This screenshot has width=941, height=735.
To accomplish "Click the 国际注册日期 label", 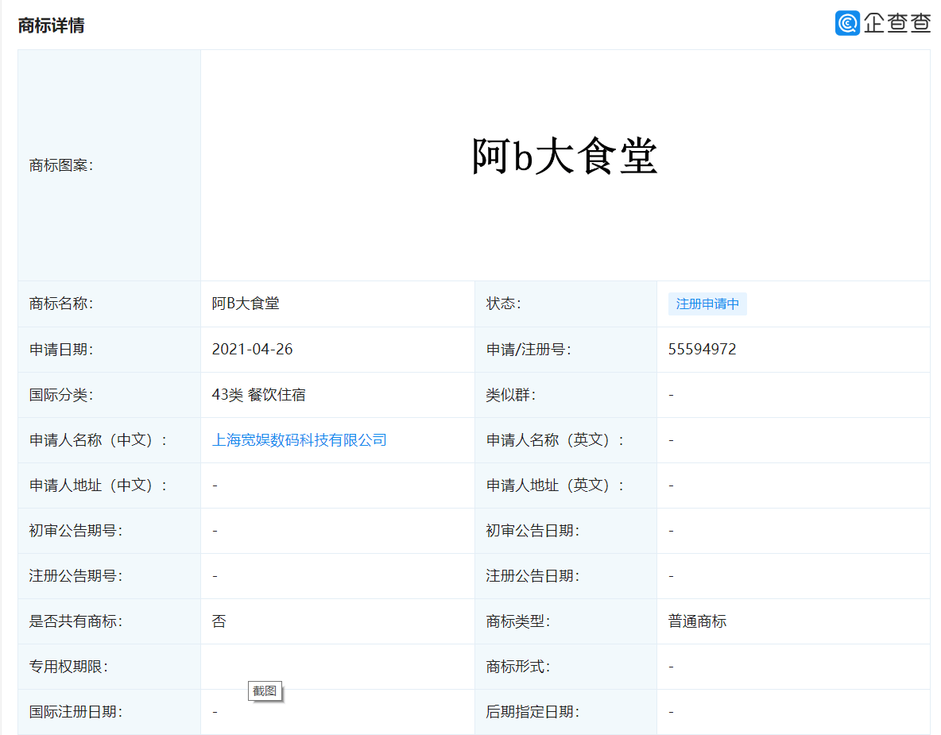I will coord(76,712).
